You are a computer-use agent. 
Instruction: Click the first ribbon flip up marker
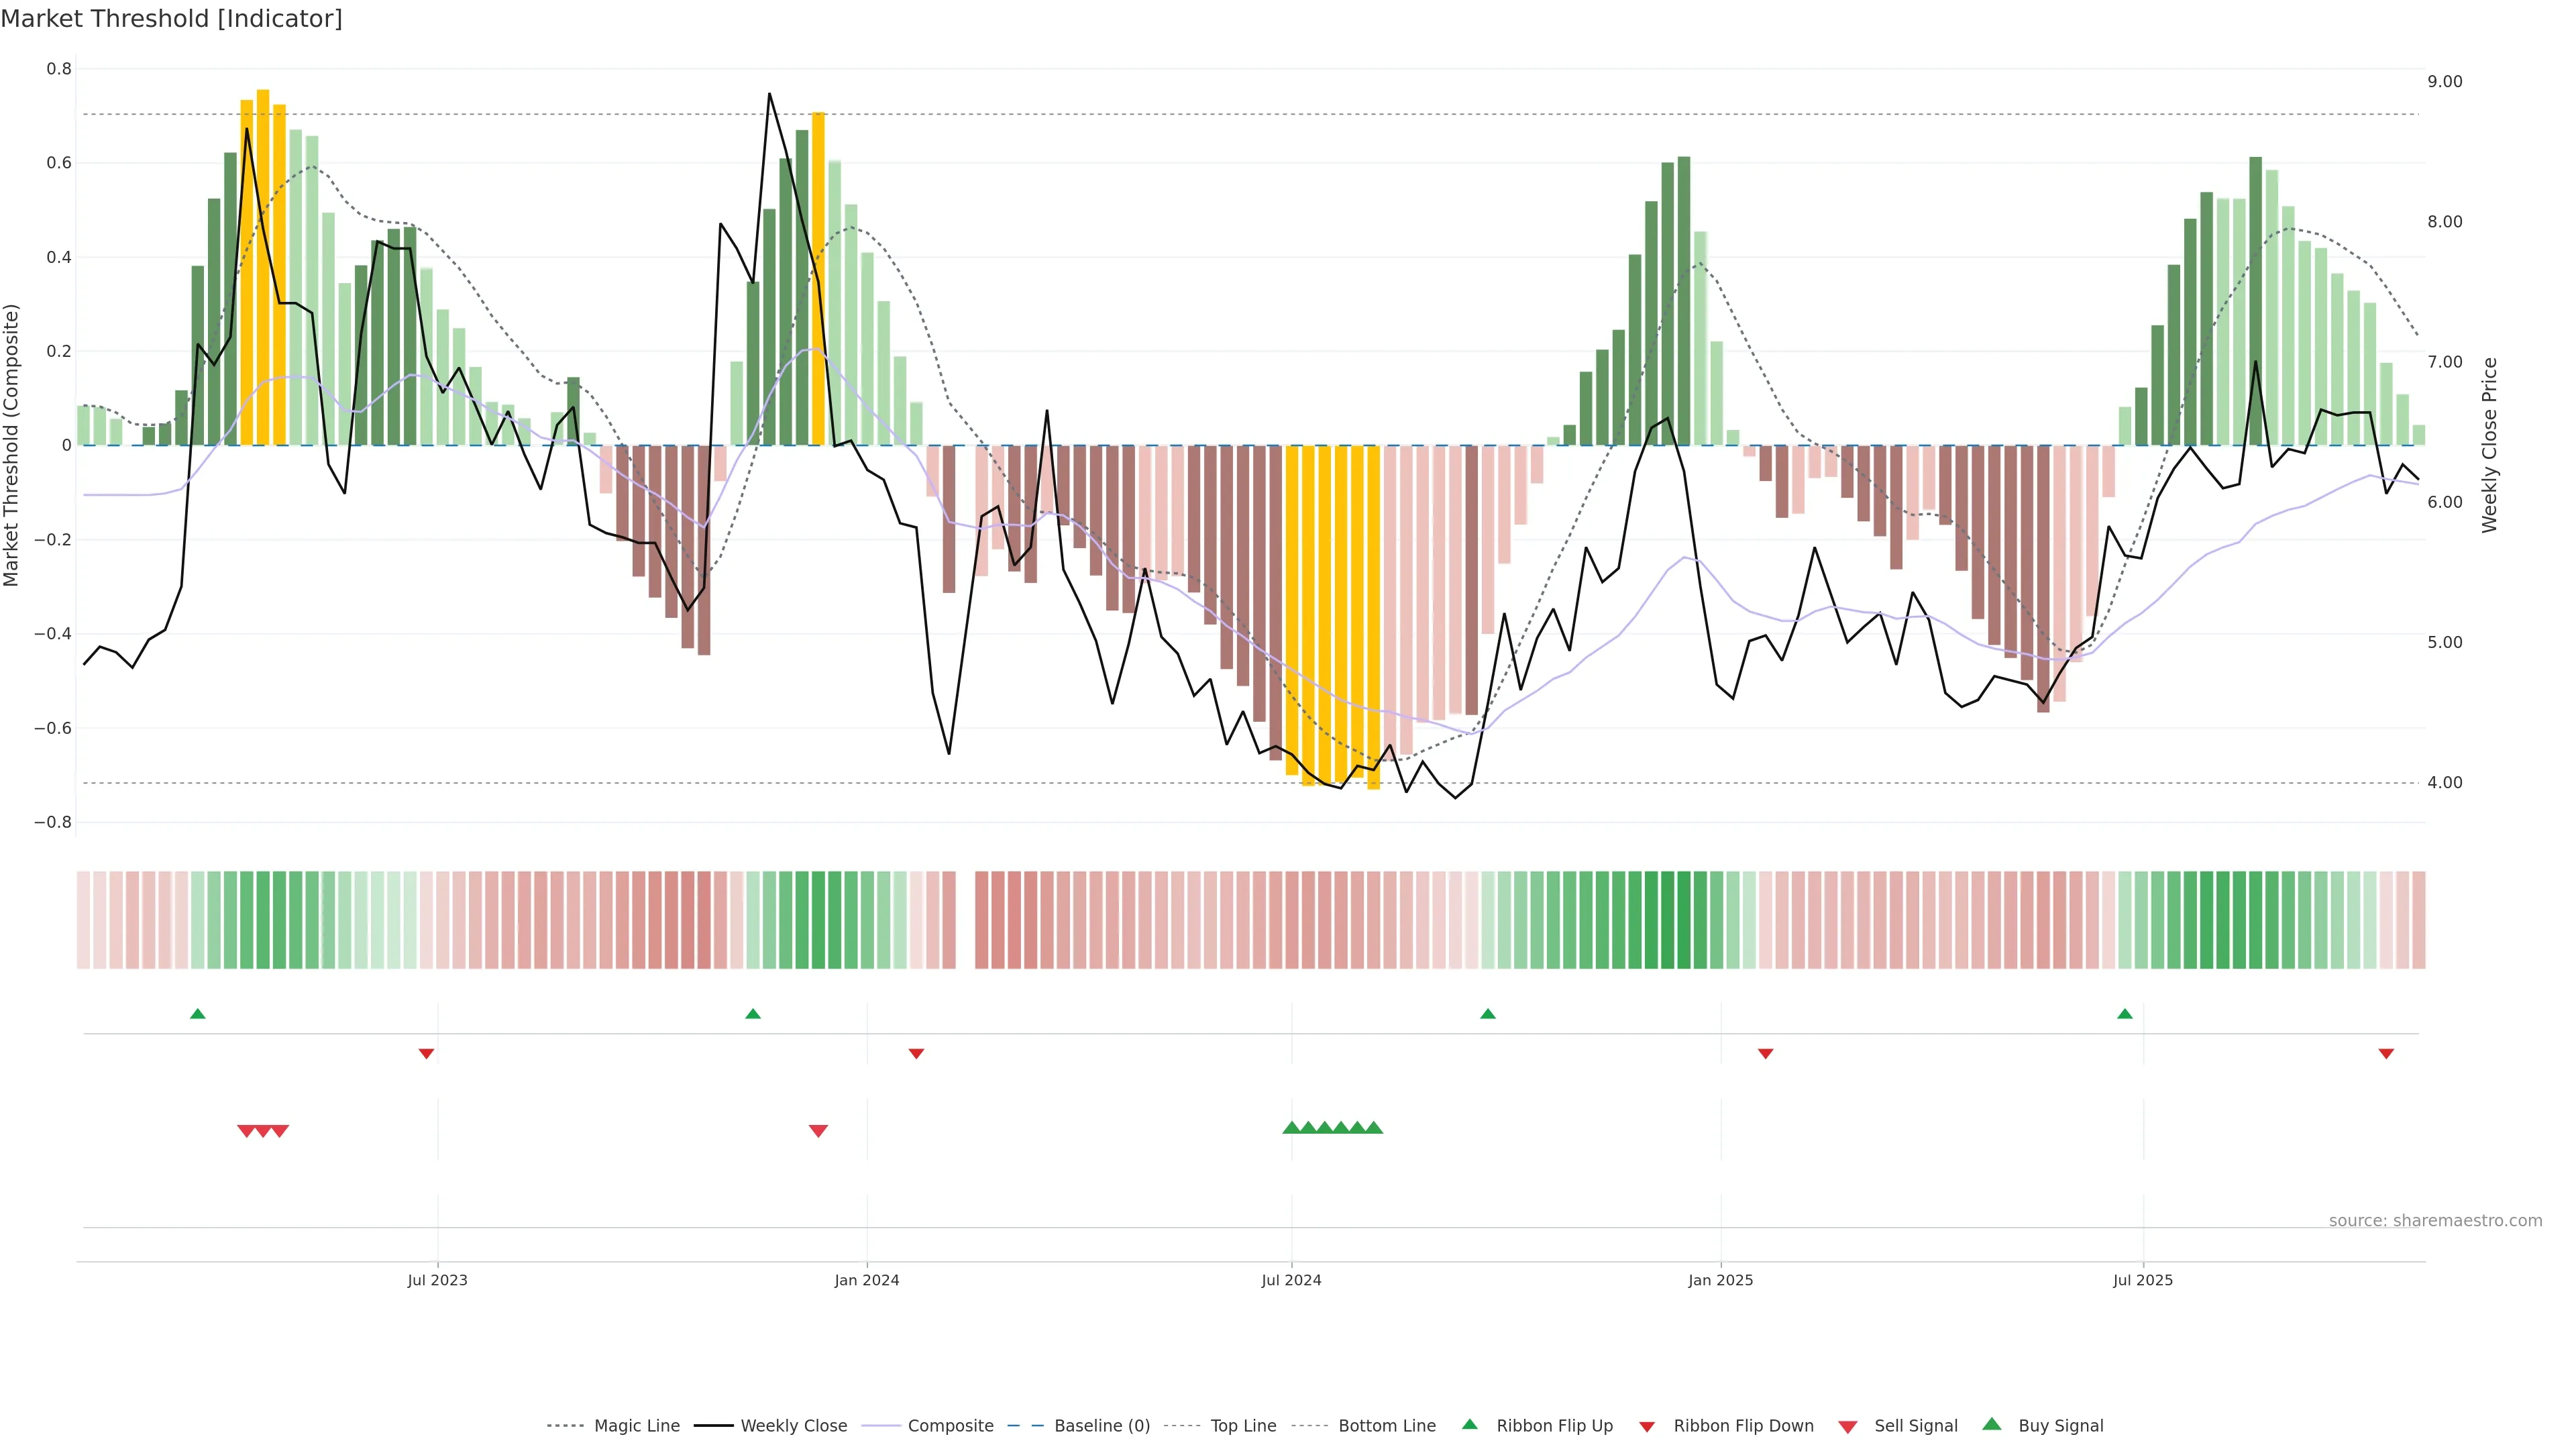(x=198, y=1014)
